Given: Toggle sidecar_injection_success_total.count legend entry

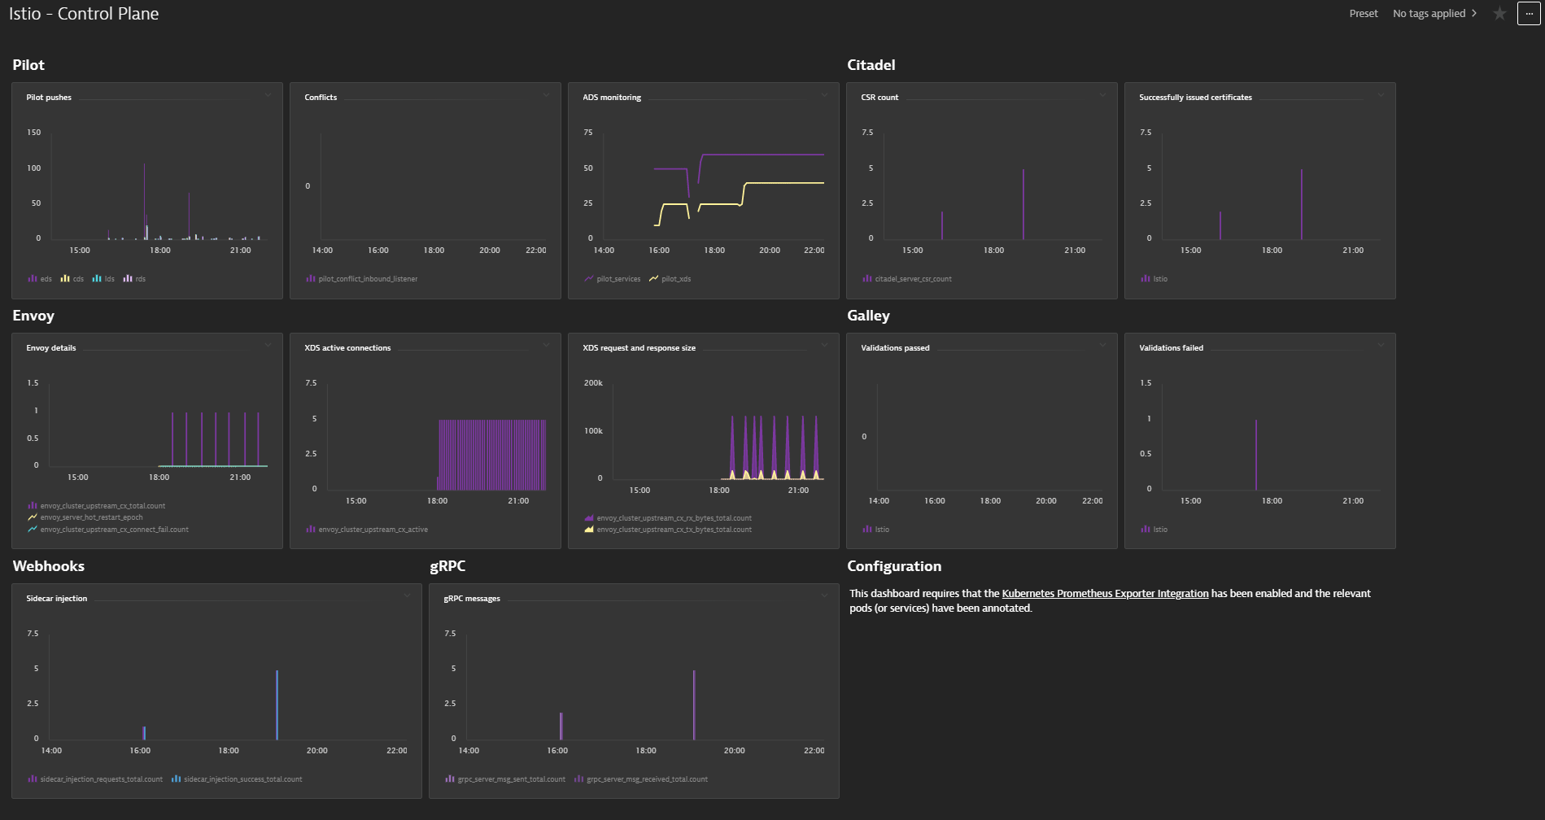Looking at the screenshot, I should click(237, 779).
